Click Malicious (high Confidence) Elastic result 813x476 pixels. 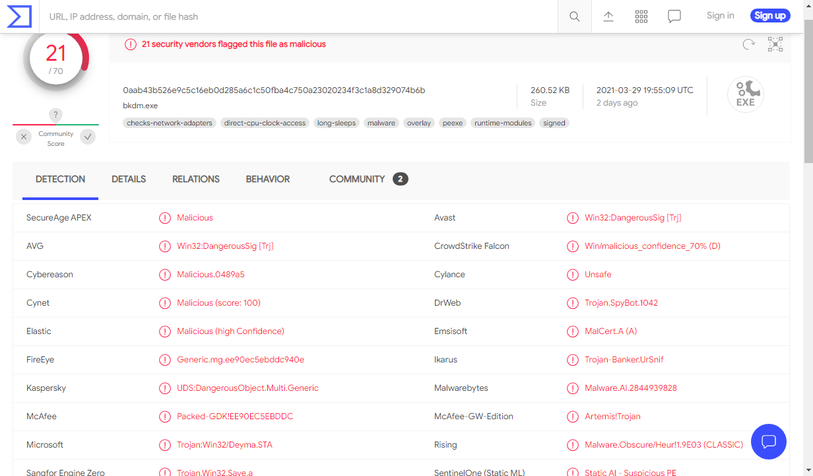(230, 331)
